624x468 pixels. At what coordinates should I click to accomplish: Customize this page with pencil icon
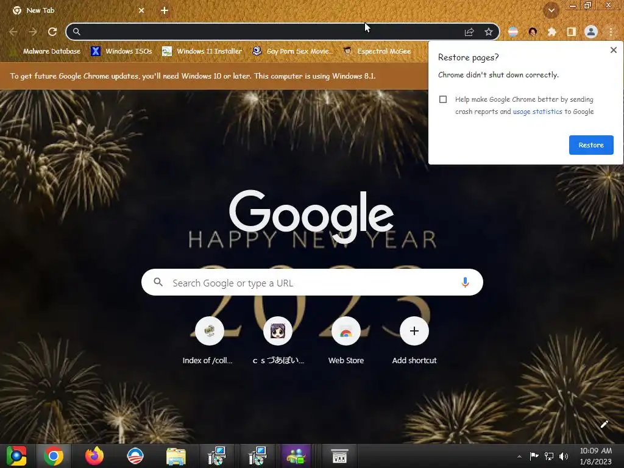click(604, 424)
